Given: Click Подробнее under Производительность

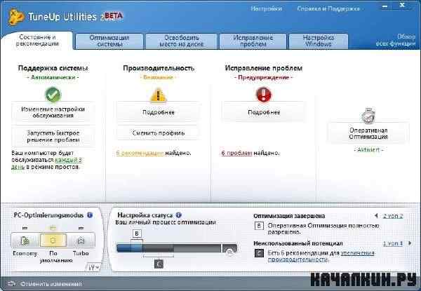Looking at the screenshot, I should [x=159, y=112].
